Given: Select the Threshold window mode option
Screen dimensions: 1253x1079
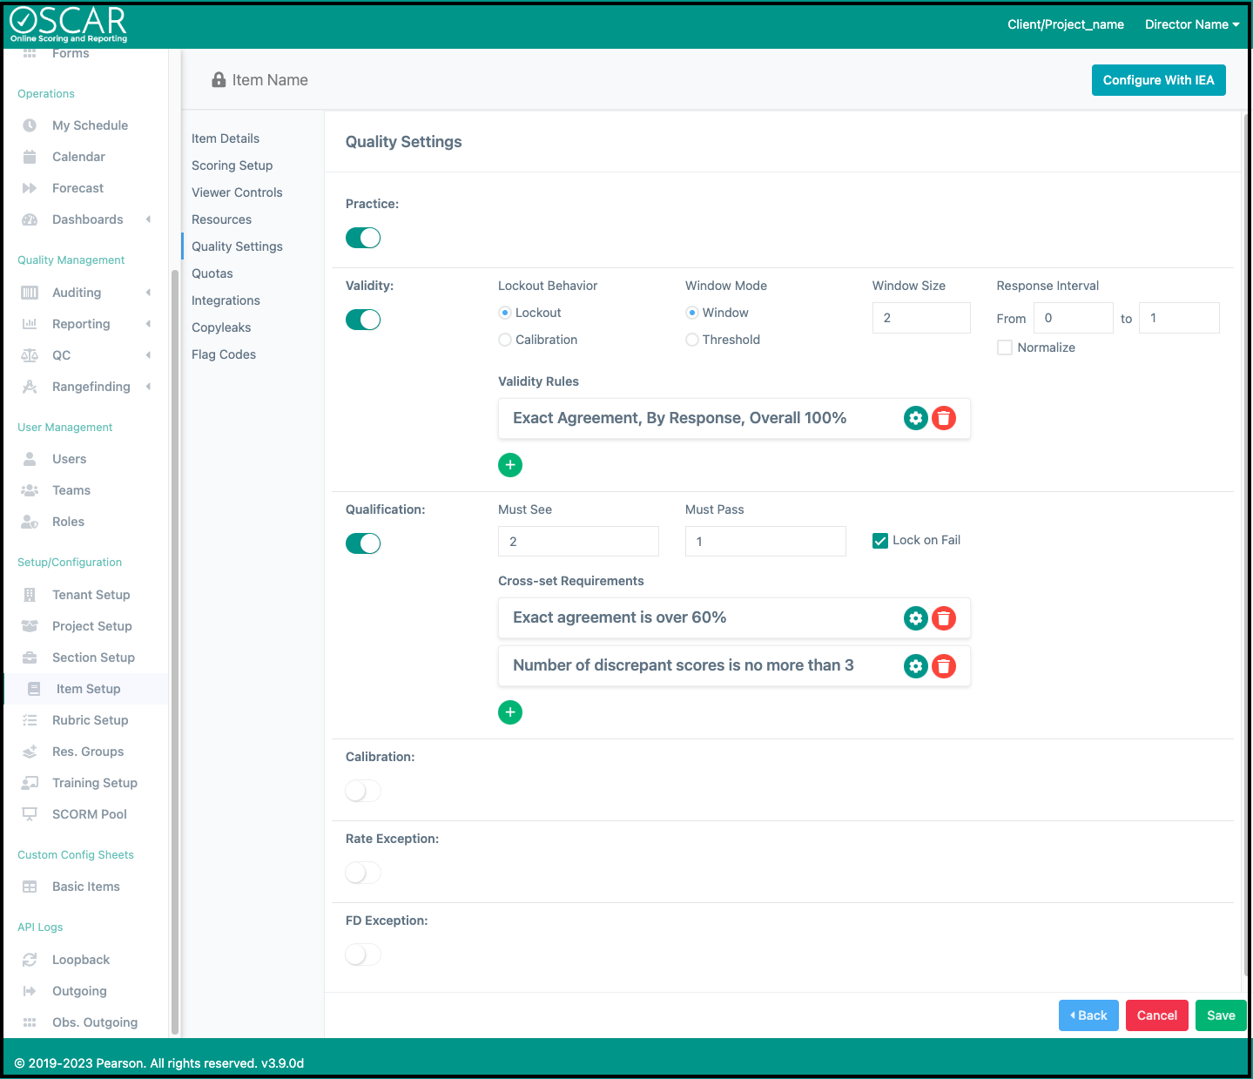Looking at the screenshot, I should (x=692, y=340).
